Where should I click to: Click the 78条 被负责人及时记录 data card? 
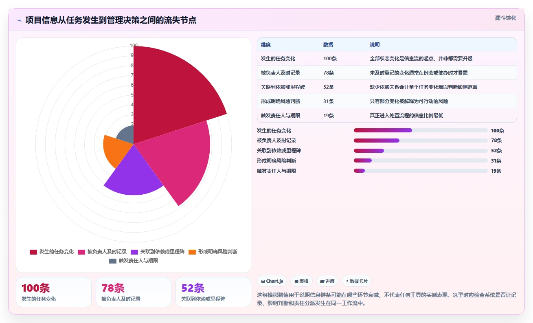pos(134,292)
